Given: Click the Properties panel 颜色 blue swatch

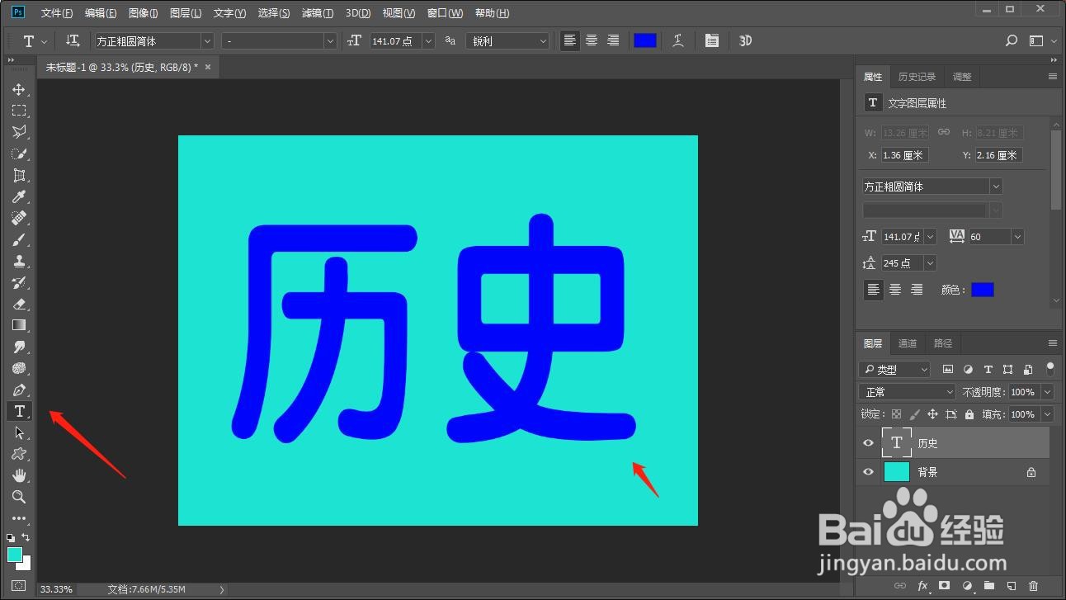Looking at the screenshot, I should (x=983, y=290).
